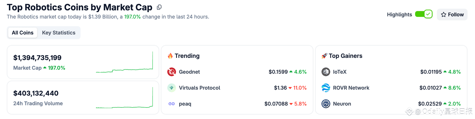Click the Virtuals Protocol coin logo

(172, 88)
